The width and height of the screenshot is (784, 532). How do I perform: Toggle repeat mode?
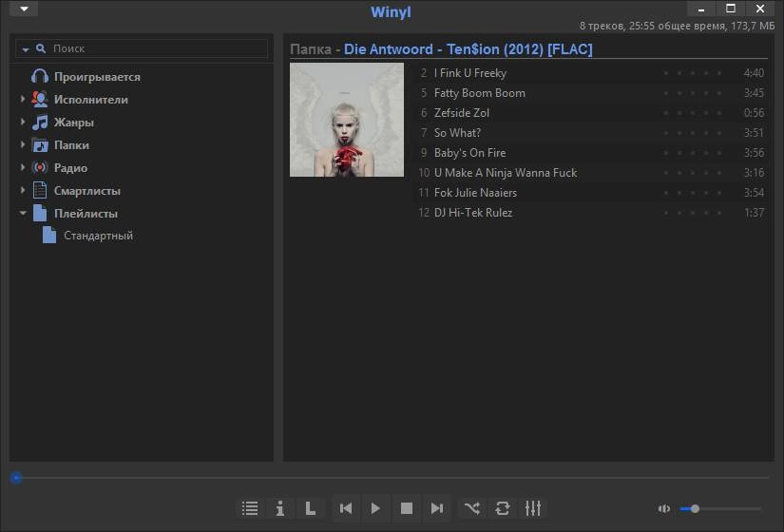(503, 508)
